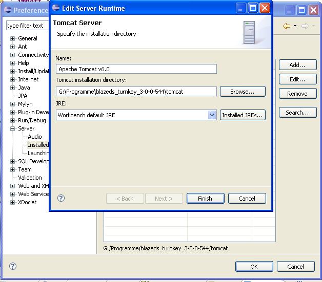Screen dimensions: 322x282
Task: Collapse the Server tree node
Action: click(12, 128)
